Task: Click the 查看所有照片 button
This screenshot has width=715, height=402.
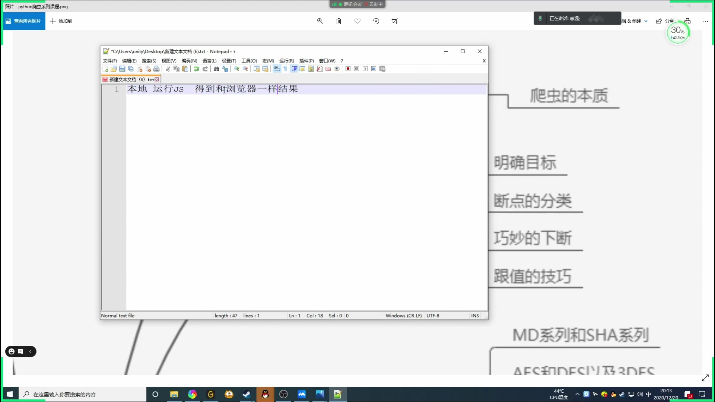Action: [24, 21]
